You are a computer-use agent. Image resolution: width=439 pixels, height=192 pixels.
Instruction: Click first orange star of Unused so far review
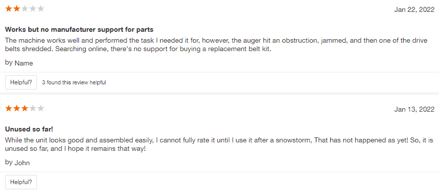8,108
